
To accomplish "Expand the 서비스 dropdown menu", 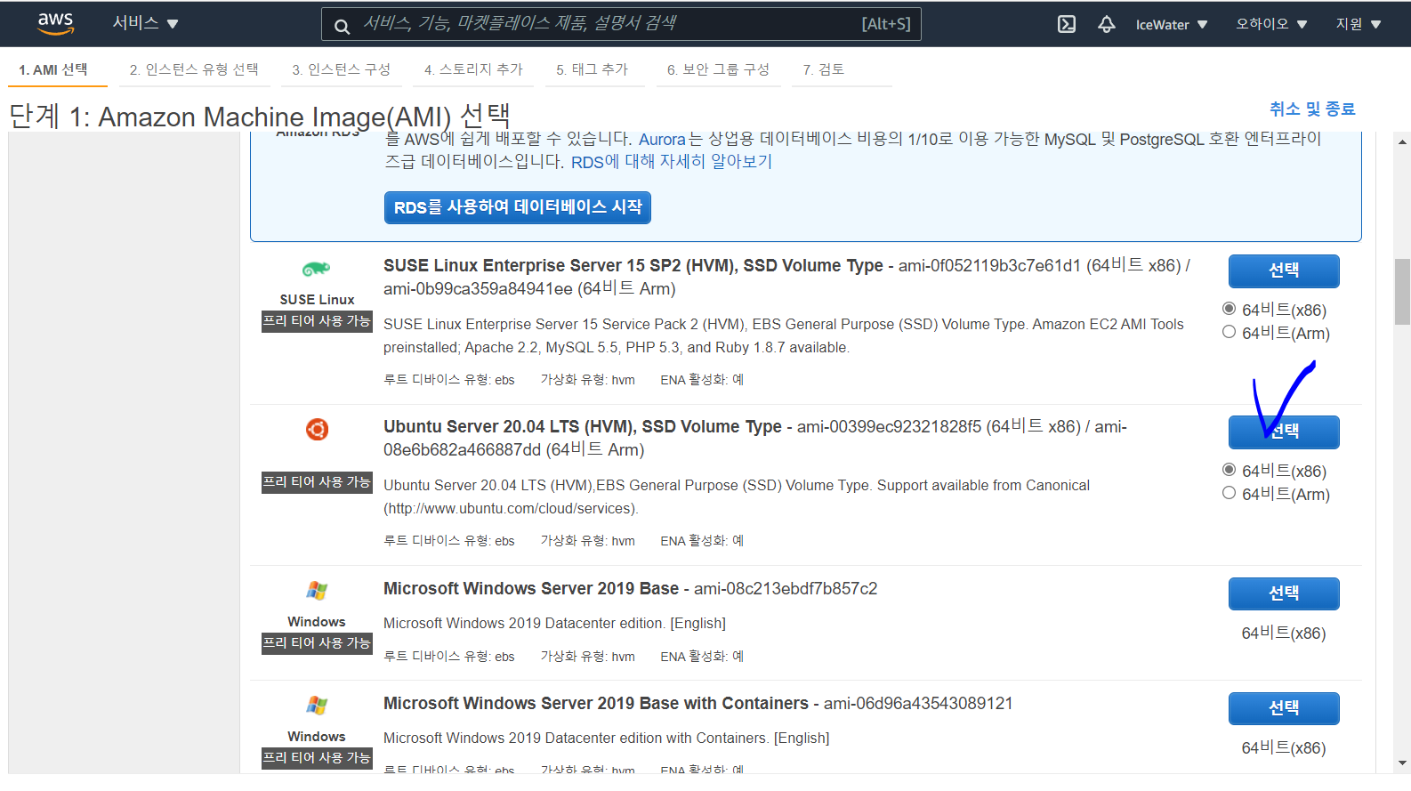I will (145, 23).
